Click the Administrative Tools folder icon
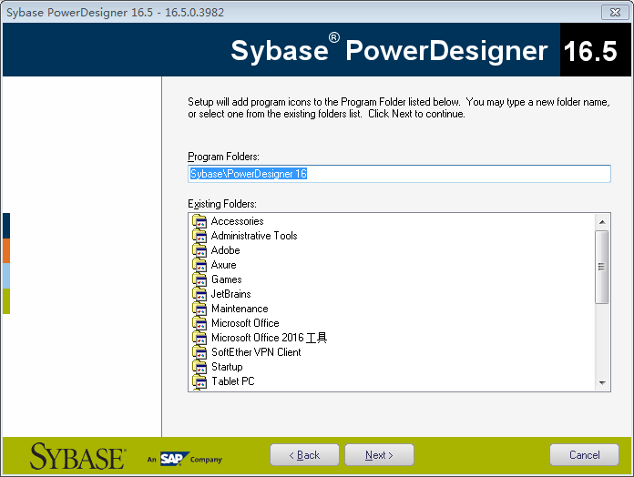Screen dimensions: 634x477 tap(199, 236)
